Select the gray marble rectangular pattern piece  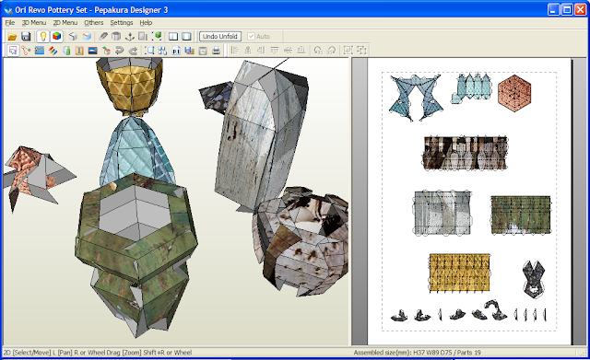[x=442, y=214]
